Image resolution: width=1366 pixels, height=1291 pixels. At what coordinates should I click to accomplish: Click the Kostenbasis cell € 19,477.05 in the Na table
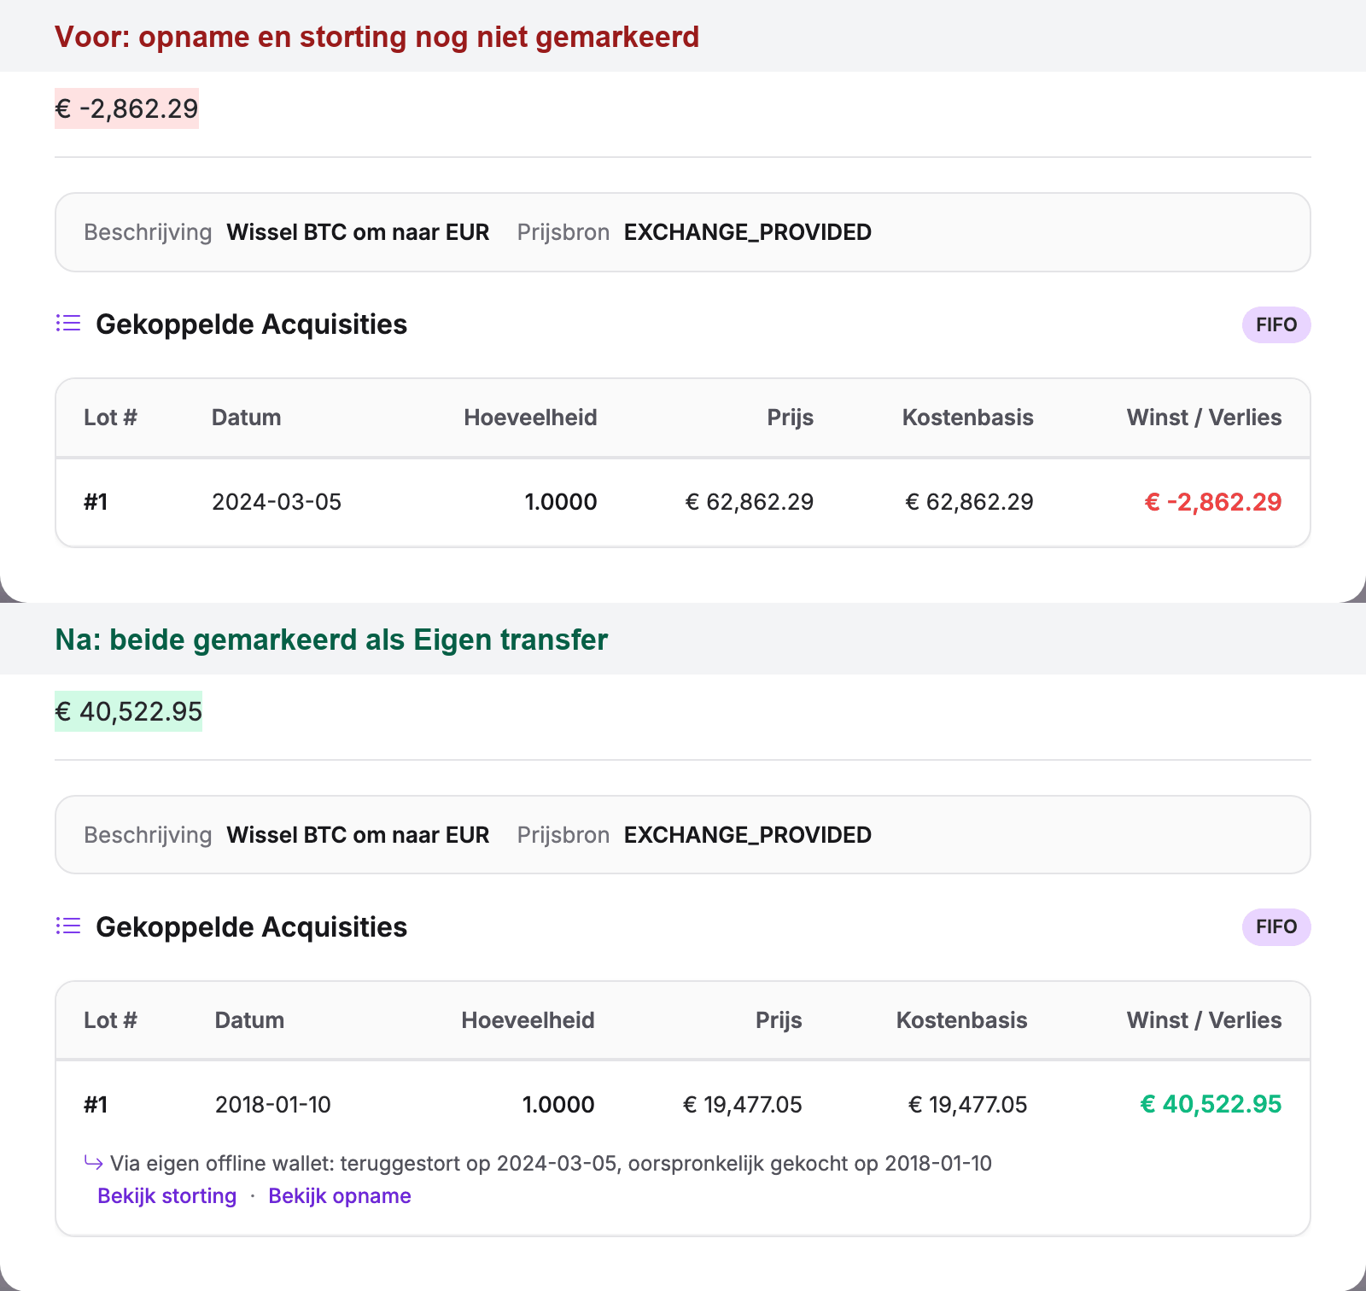click(967, 1105)
